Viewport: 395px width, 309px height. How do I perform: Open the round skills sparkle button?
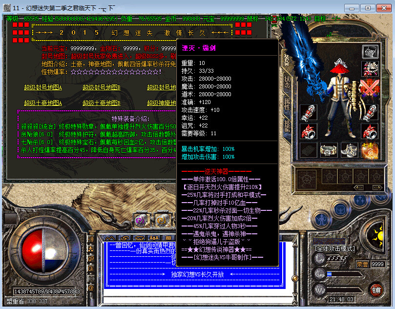pyautogui.click(x=360, y=201)
